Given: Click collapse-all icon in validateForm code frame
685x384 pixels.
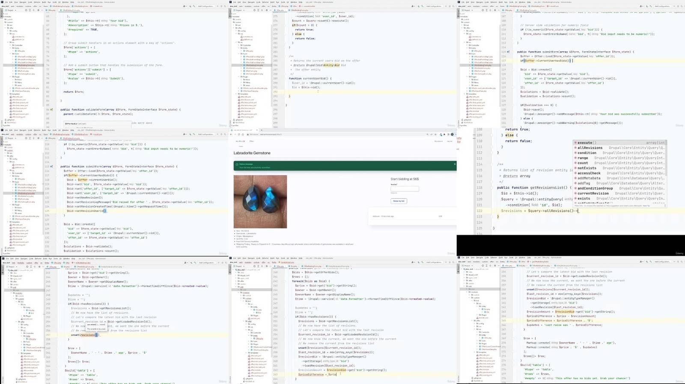Looking at the screenshot, I should click(x=34, y=10).
